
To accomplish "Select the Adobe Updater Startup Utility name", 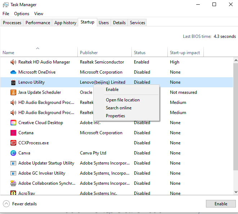I will coord(46,163).
